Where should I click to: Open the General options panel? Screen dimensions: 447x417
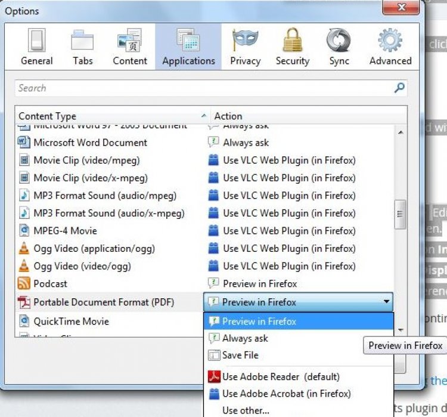[x=36, y=47]
